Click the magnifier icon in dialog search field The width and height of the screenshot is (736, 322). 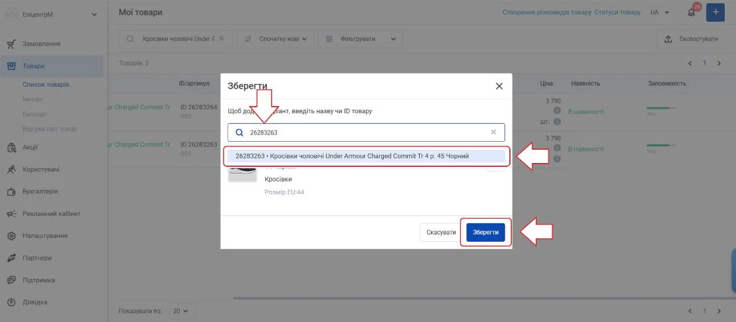pyautogui.click(x=239, y=133)
